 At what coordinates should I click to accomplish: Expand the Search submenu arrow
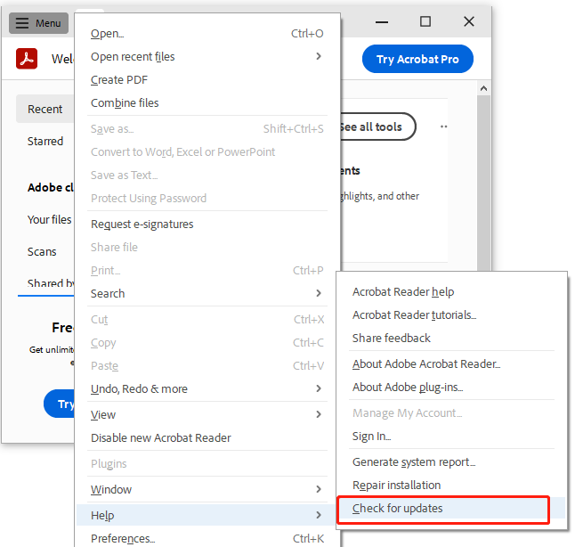[x=319, y=293]
